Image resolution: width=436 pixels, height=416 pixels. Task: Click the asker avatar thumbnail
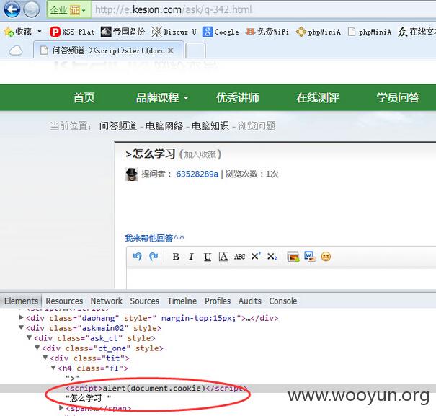pyautogui.click(x=131, y=174)
